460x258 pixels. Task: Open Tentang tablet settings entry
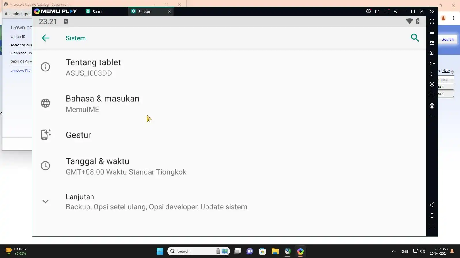point(229,67)
